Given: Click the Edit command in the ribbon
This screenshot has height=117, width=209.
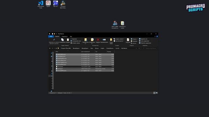Looking at the screenshot, I should (x=134, y=41).
